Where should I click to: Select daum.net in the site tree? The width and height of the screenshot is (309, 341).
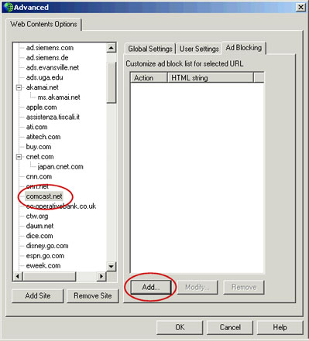pyautogui.click(x=39, y=226)
